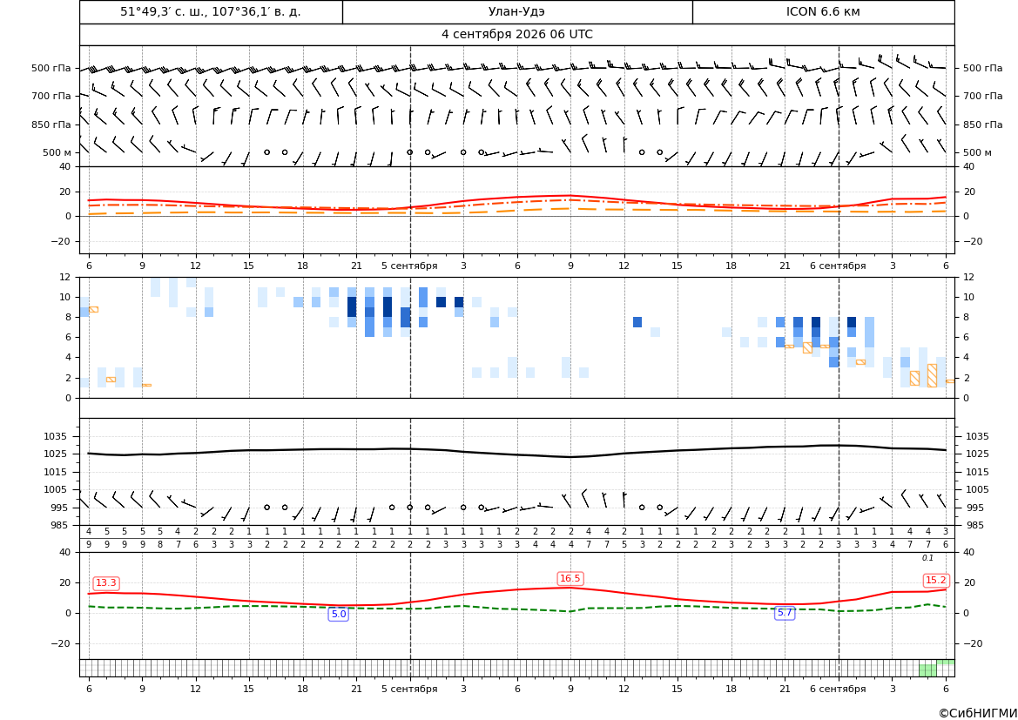Click the right 700 гПа wind level label
The image size is (1018, 720).
tap(983, 96)
